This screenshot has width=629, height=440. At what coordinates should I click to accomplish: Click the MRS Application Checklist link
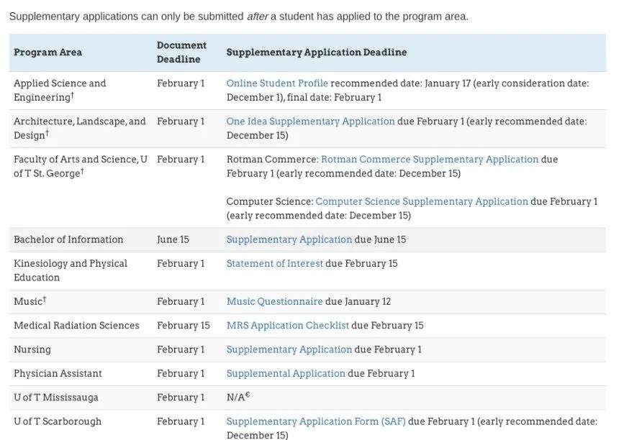pos(287,326)
